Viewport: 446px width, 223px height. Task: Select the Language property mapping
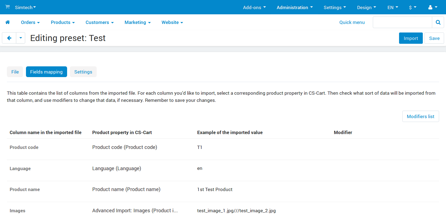117,168
